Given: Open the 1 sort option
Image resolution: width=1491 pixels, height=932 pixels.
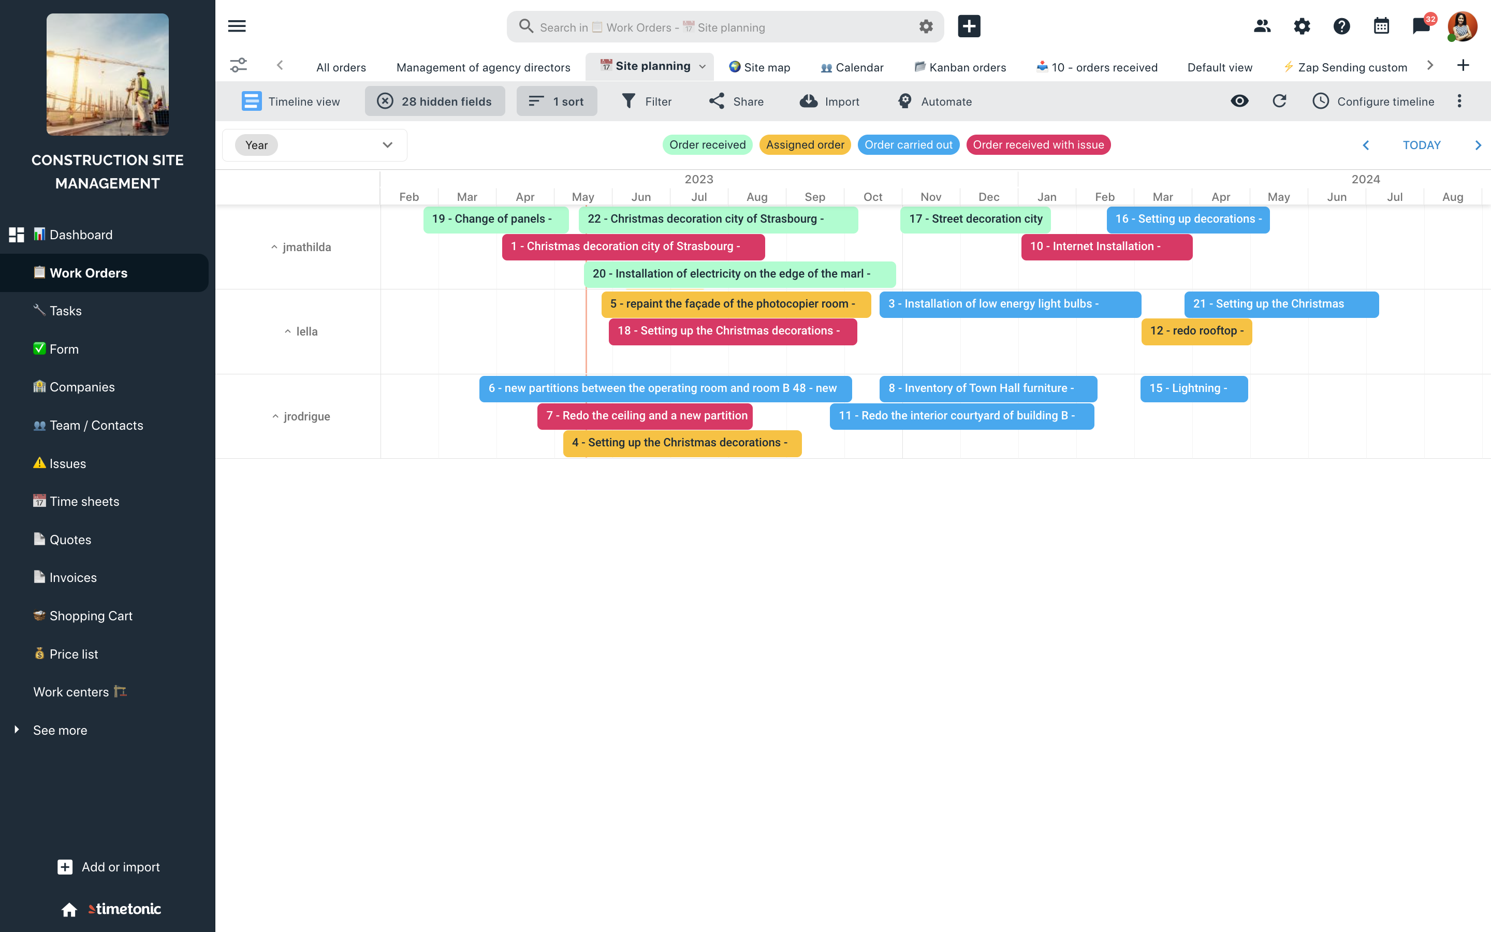Looking at the screenshot, I should [x=557, y=101].
